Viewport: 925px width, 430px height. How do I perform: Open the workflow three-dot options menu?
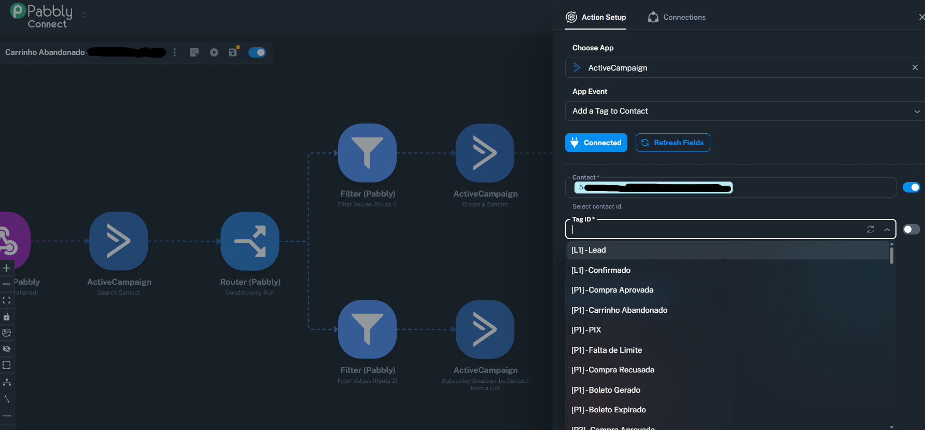[175, 52]
